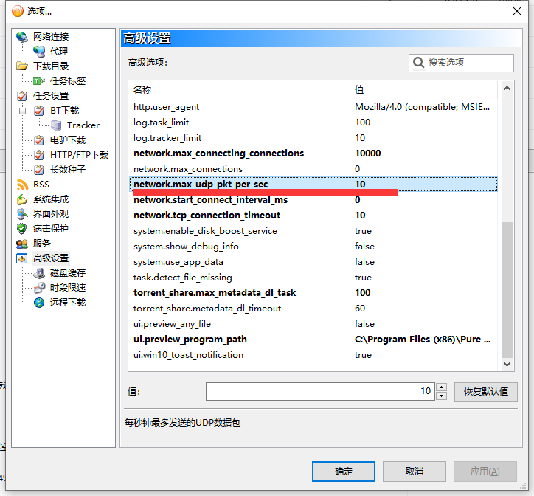
Task: Select the log.tracker_limit row
Action: pos(313,138)
